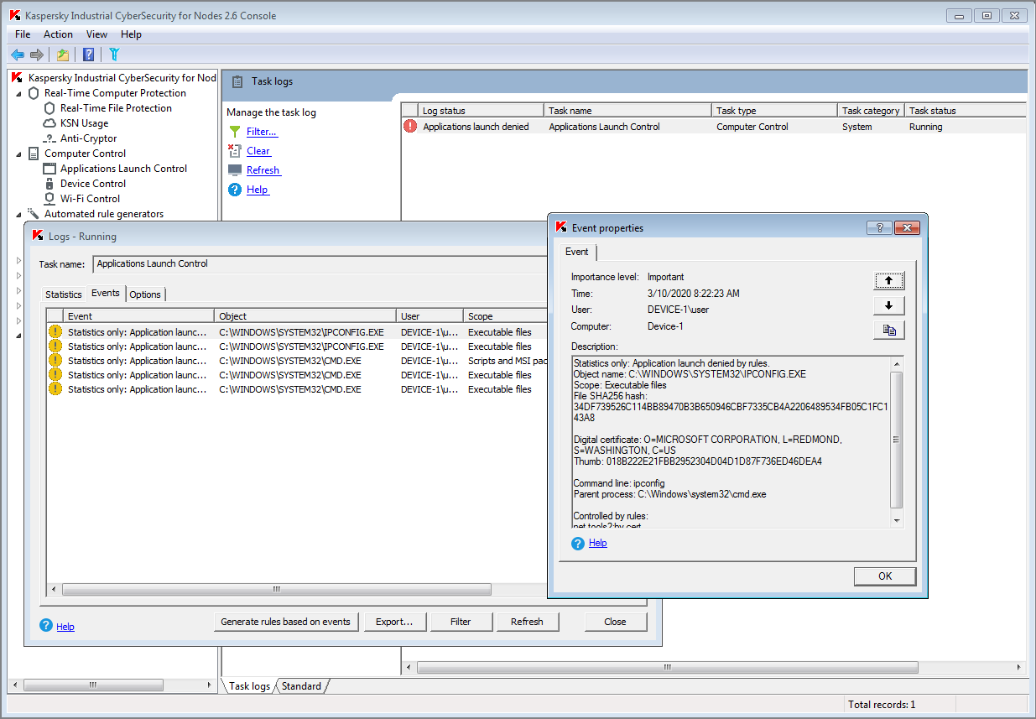This screenshot has width=1036, height=719.
Task: Switch to the Options tab in Logs
Action: point(145,294)
